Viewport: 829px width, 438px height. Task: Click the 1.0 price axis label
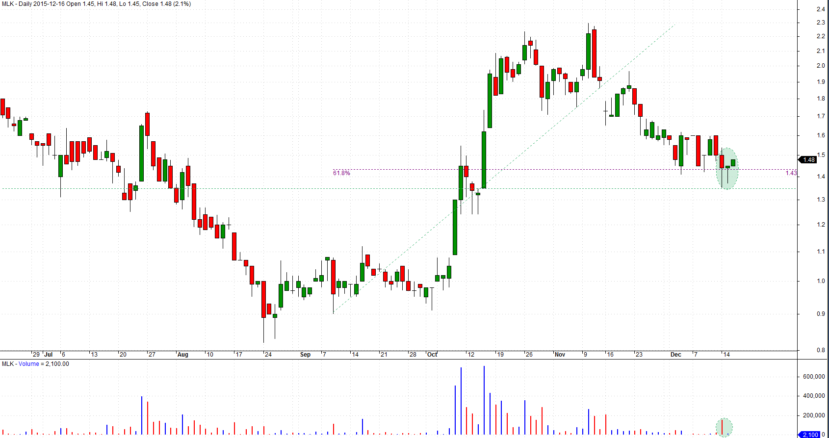(x=821, y=281)
